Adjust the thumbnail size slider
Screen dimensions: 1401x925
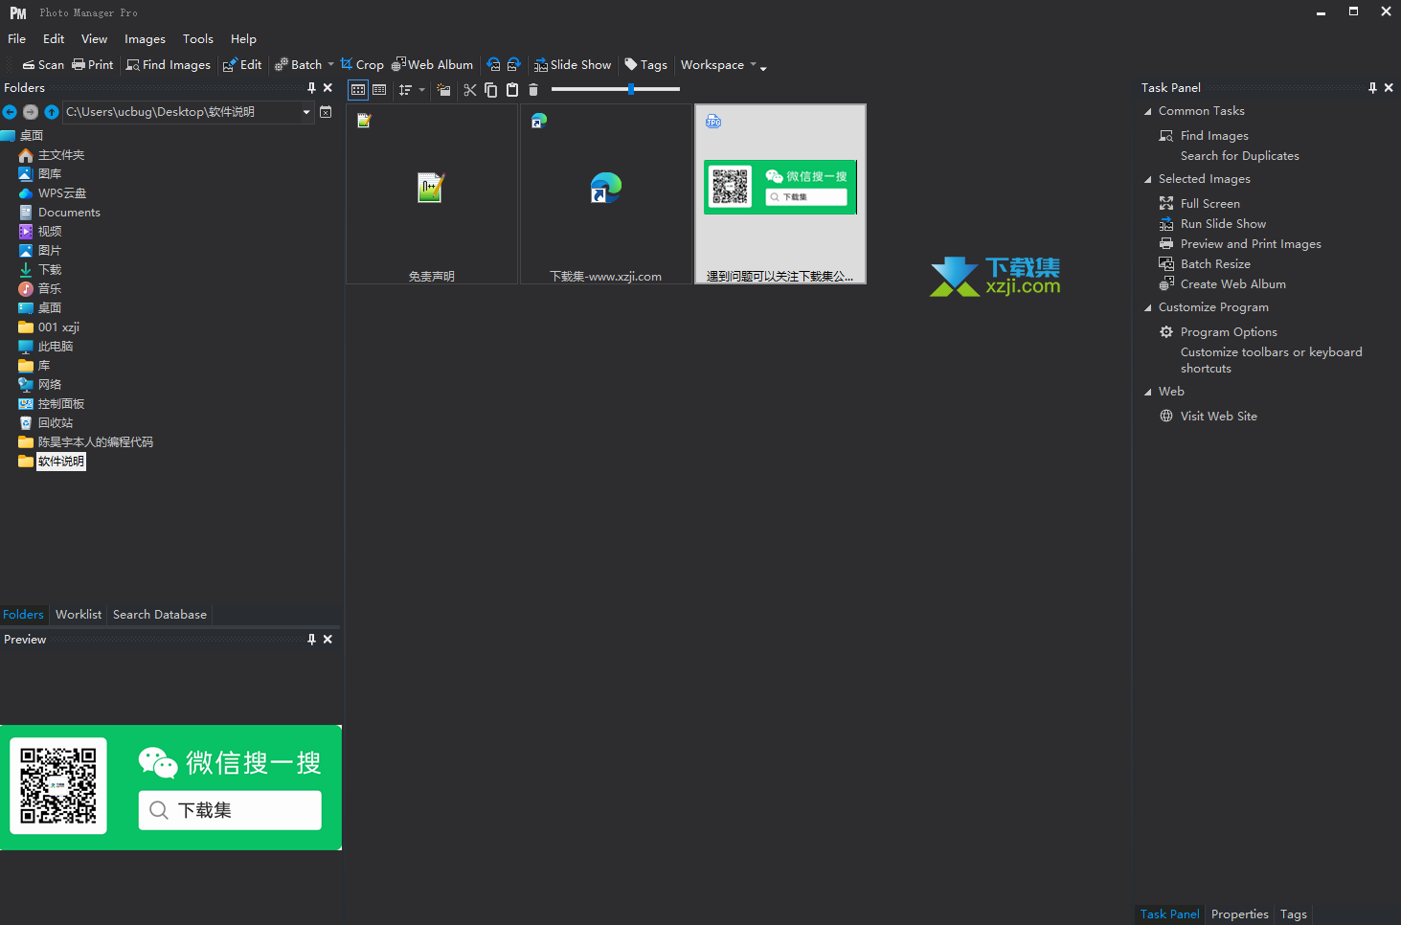coord(630,89)
